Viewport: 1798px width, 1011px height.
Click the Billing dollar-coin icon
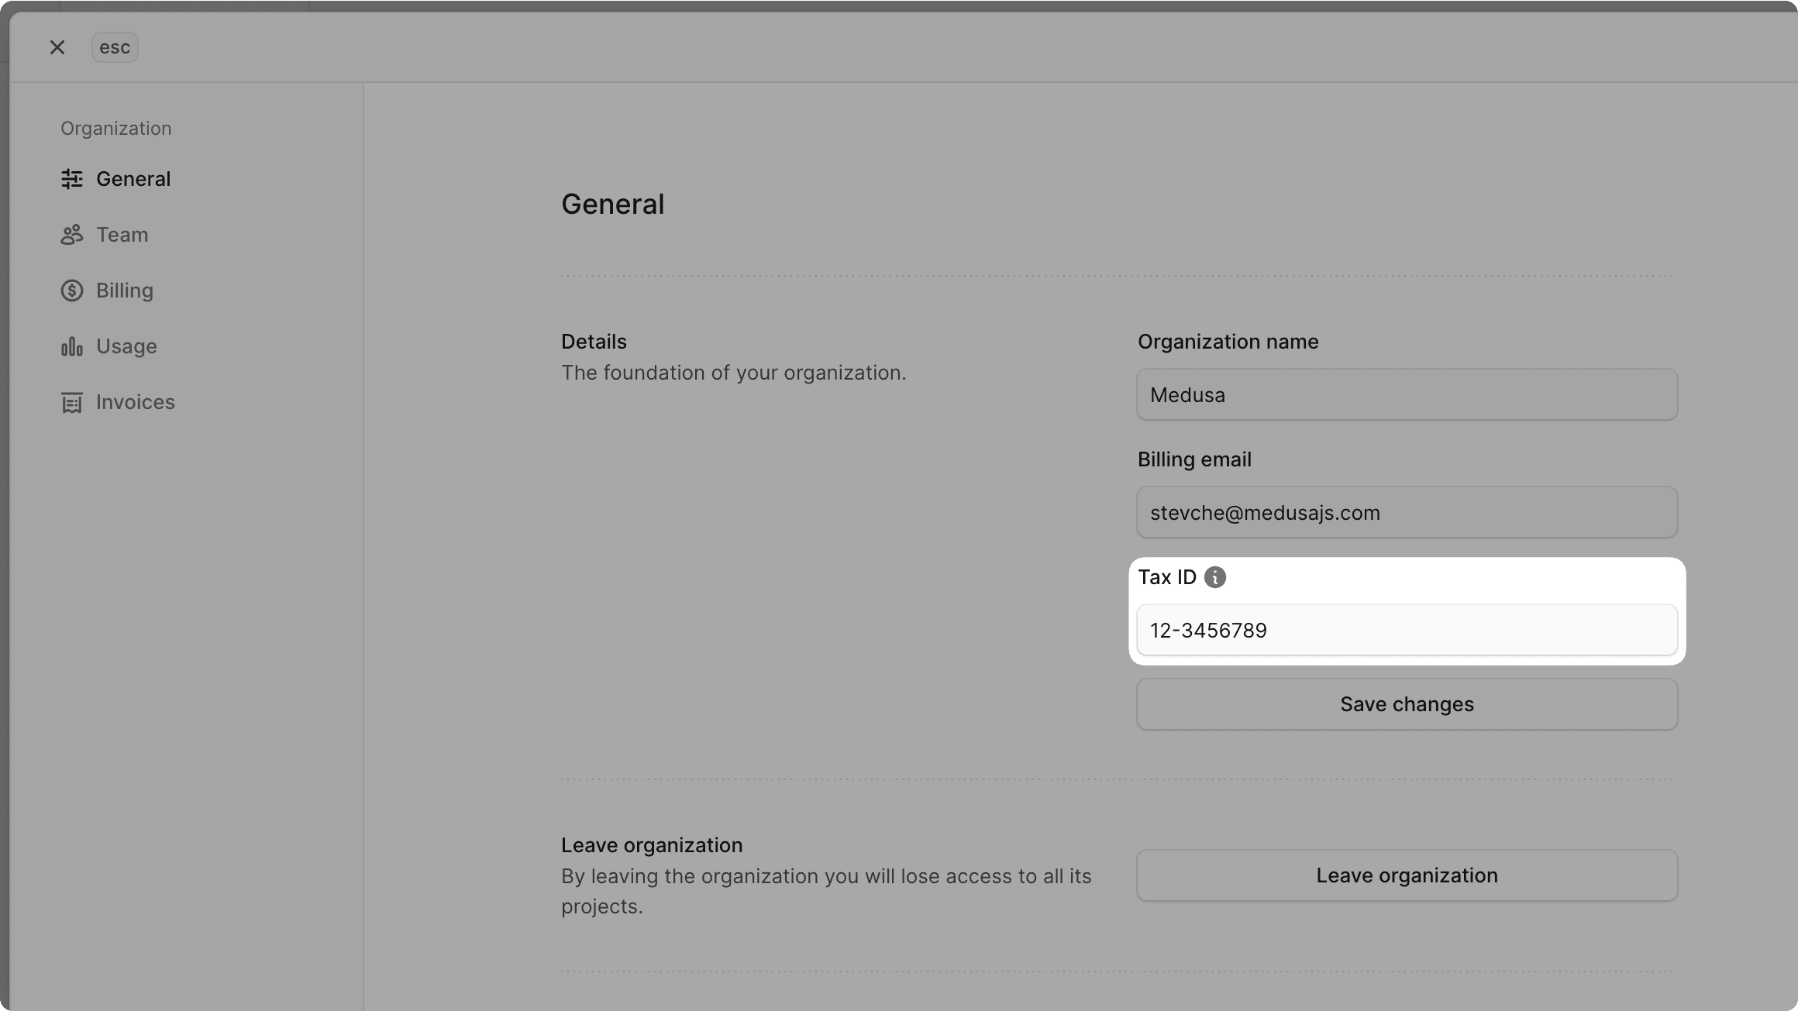click(x=72, y=291)
